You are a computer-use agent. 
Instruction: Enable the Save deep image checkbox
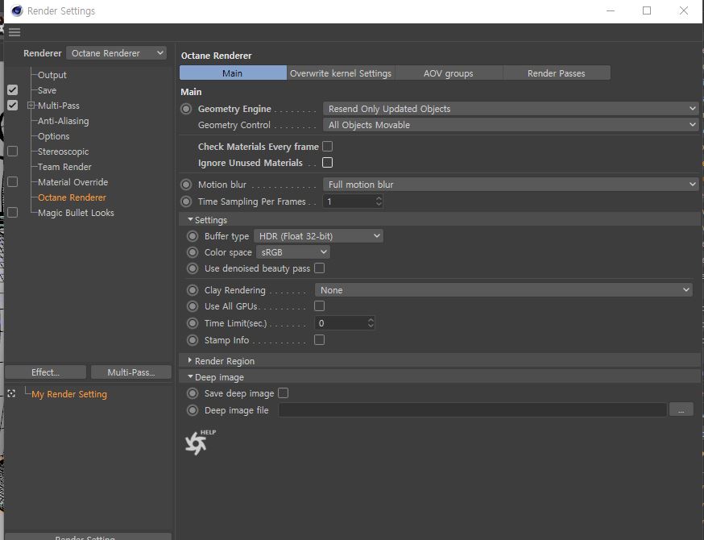click(x=283, y=393)
